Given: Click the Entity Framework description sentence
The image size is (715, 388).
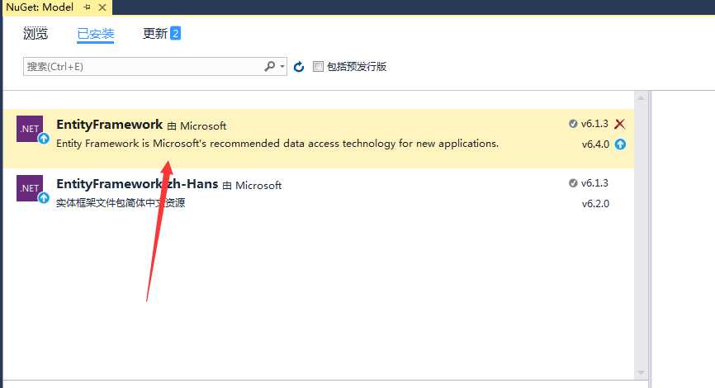Looking at the screenshot, I should coord(277,143).
